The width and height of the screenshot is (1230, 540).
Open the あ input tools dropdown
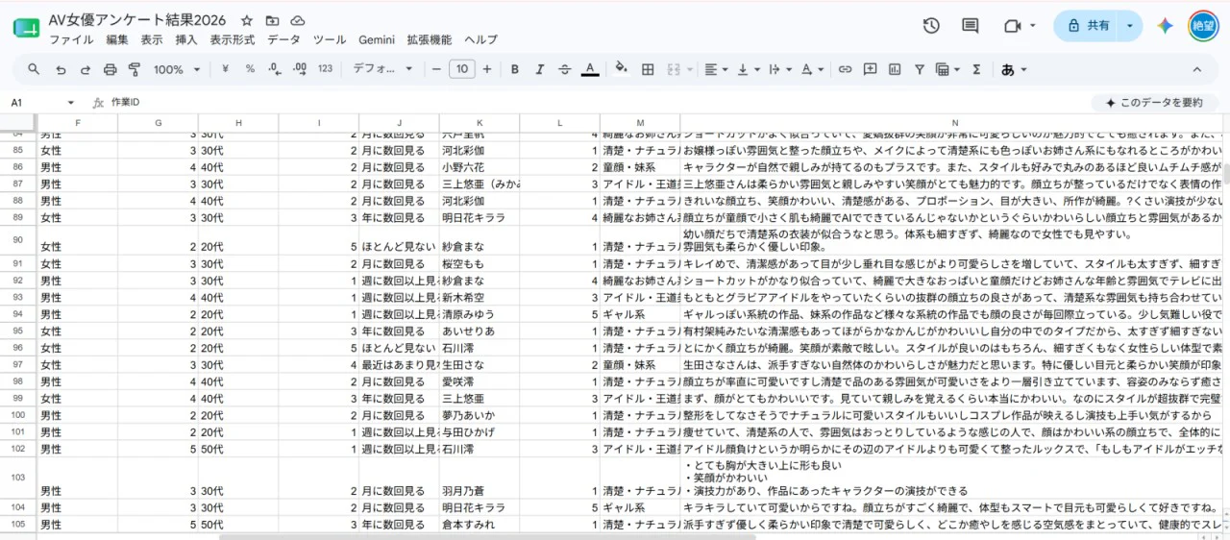point(1014,69)
